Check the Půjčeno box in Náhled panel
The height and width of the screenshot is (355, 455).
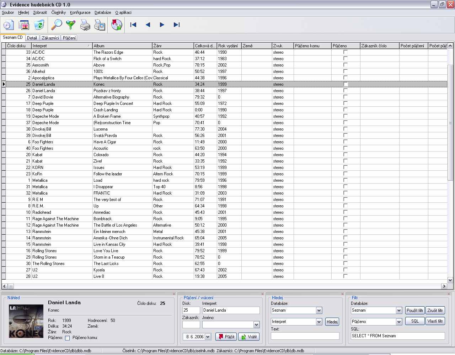(67, 338)
